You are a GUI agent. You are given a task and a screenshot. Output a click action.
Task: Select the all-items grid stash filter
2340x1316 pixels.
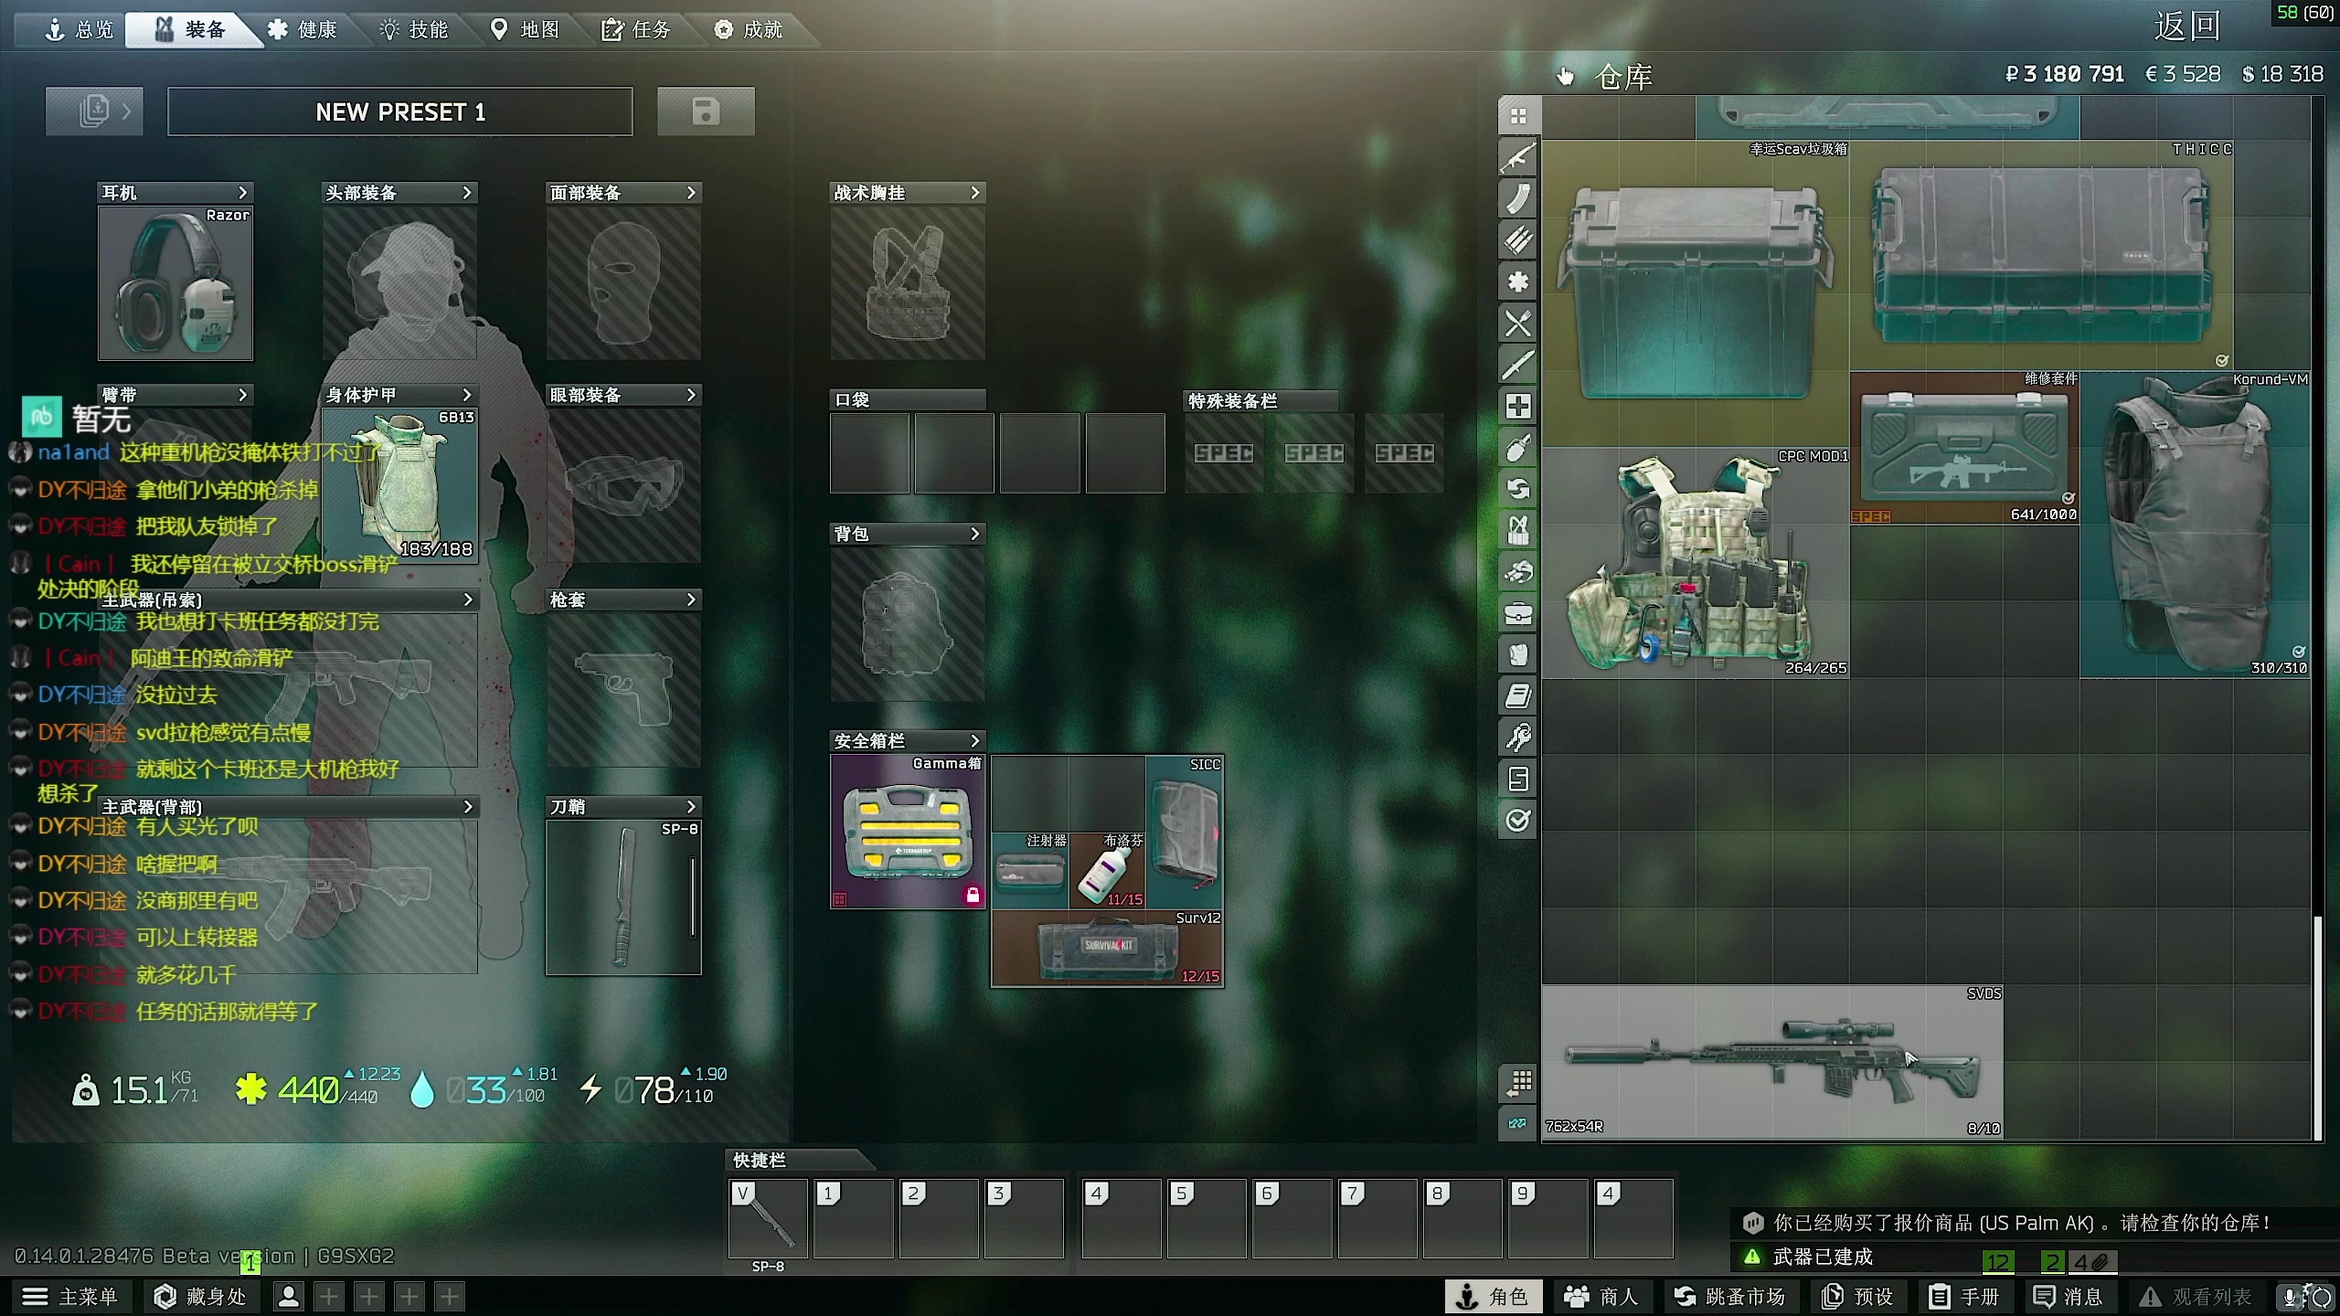[1518, 116]
